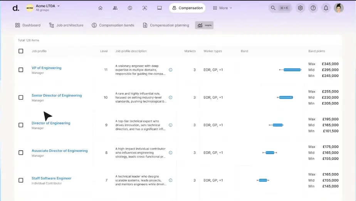Open the People icon in top navigation
The image size is (356, 201).
click(115, 8)
